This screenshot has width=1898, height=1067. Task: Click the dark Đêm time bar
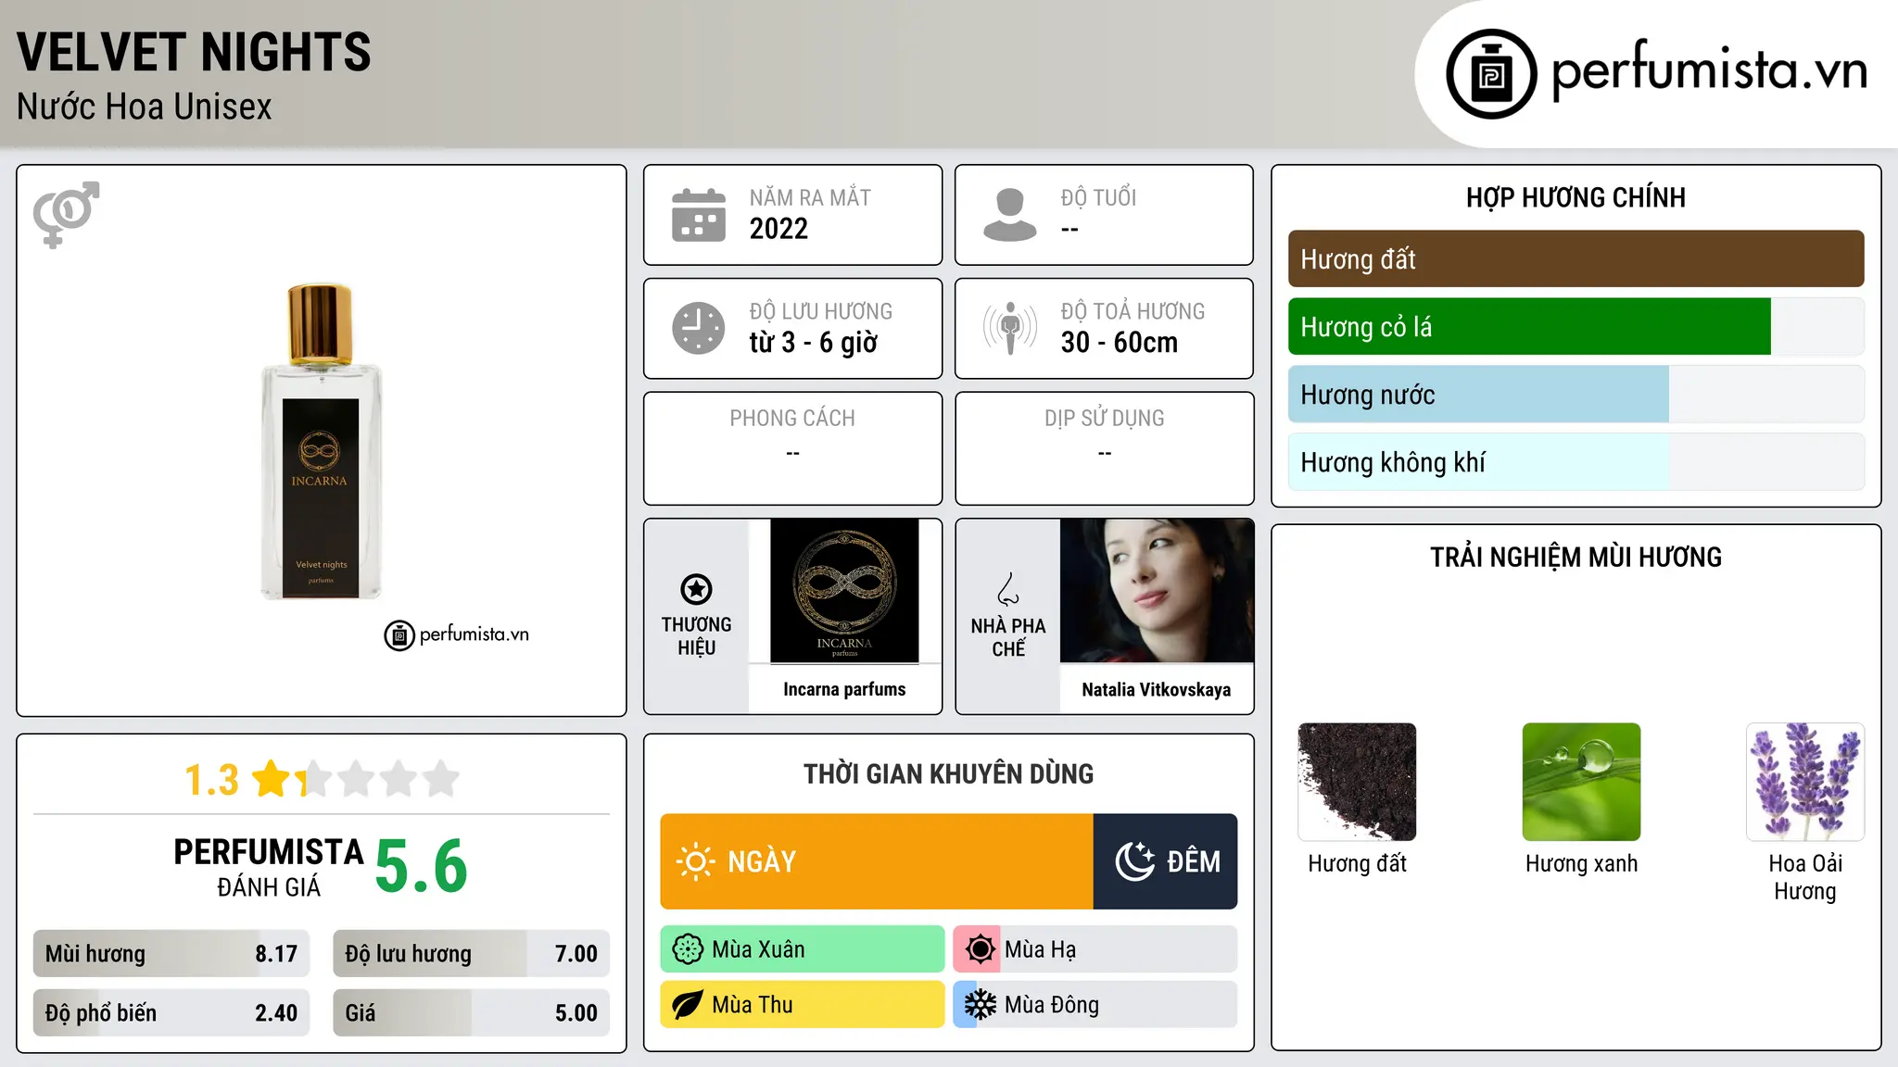tap(1165, 861)
